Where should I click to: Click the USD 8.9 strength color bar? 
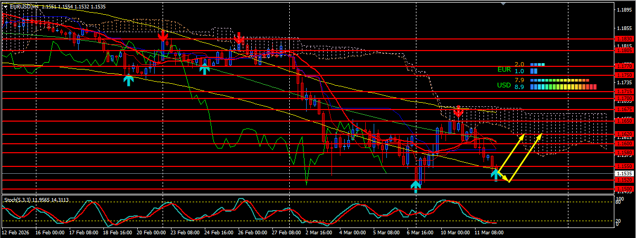tap(563, 87)
